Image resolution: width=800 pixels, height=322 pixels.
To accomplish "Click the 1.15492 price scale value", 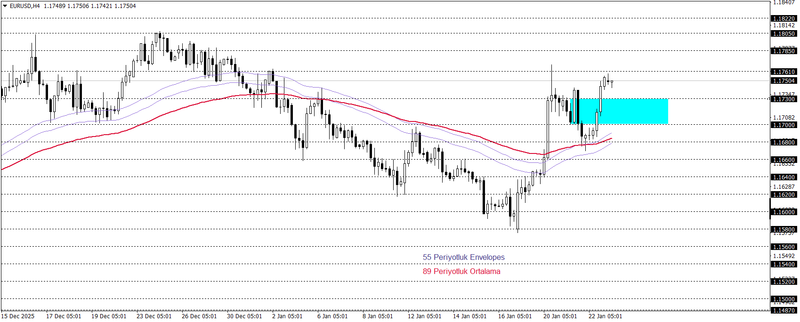I will click(784, 256).
